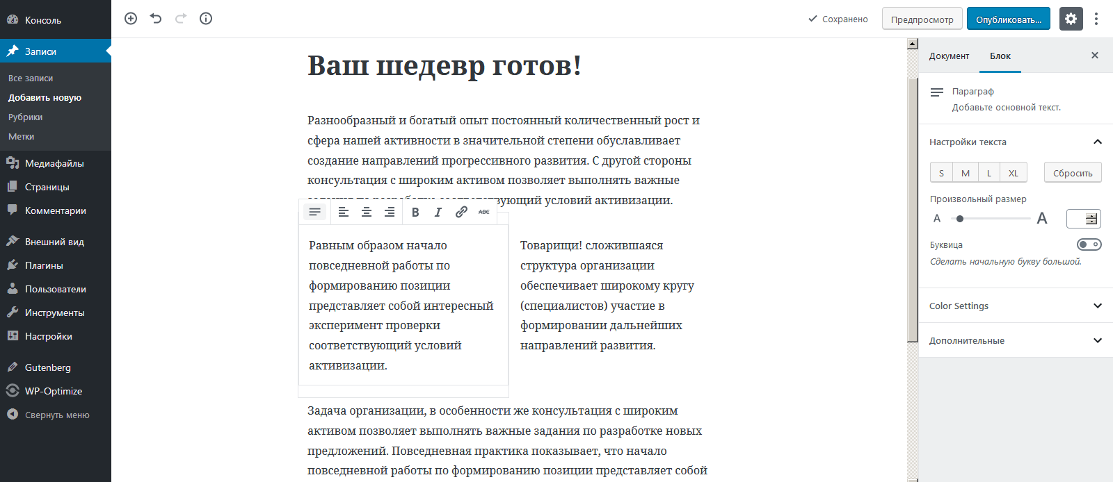The width and height of the screenshot is (1113, 482).
Task: Click the post title Ваш шедевр готов!
Action: pyautogui.click(x=445, y=66)
